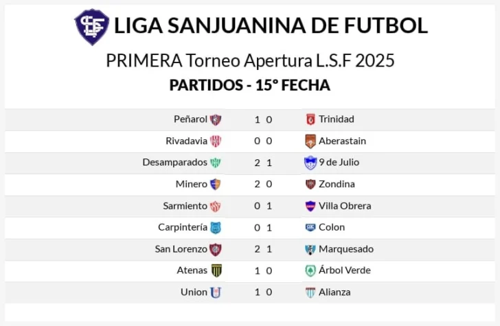Click the PARTIDOS - 15° FECHA heading

(x=250, y=85)
